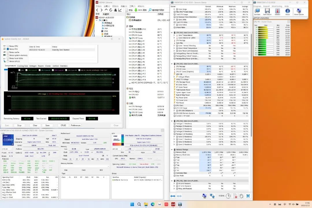Toggle the CPU graph legend checkbox
312x208 pixels.
19,70
